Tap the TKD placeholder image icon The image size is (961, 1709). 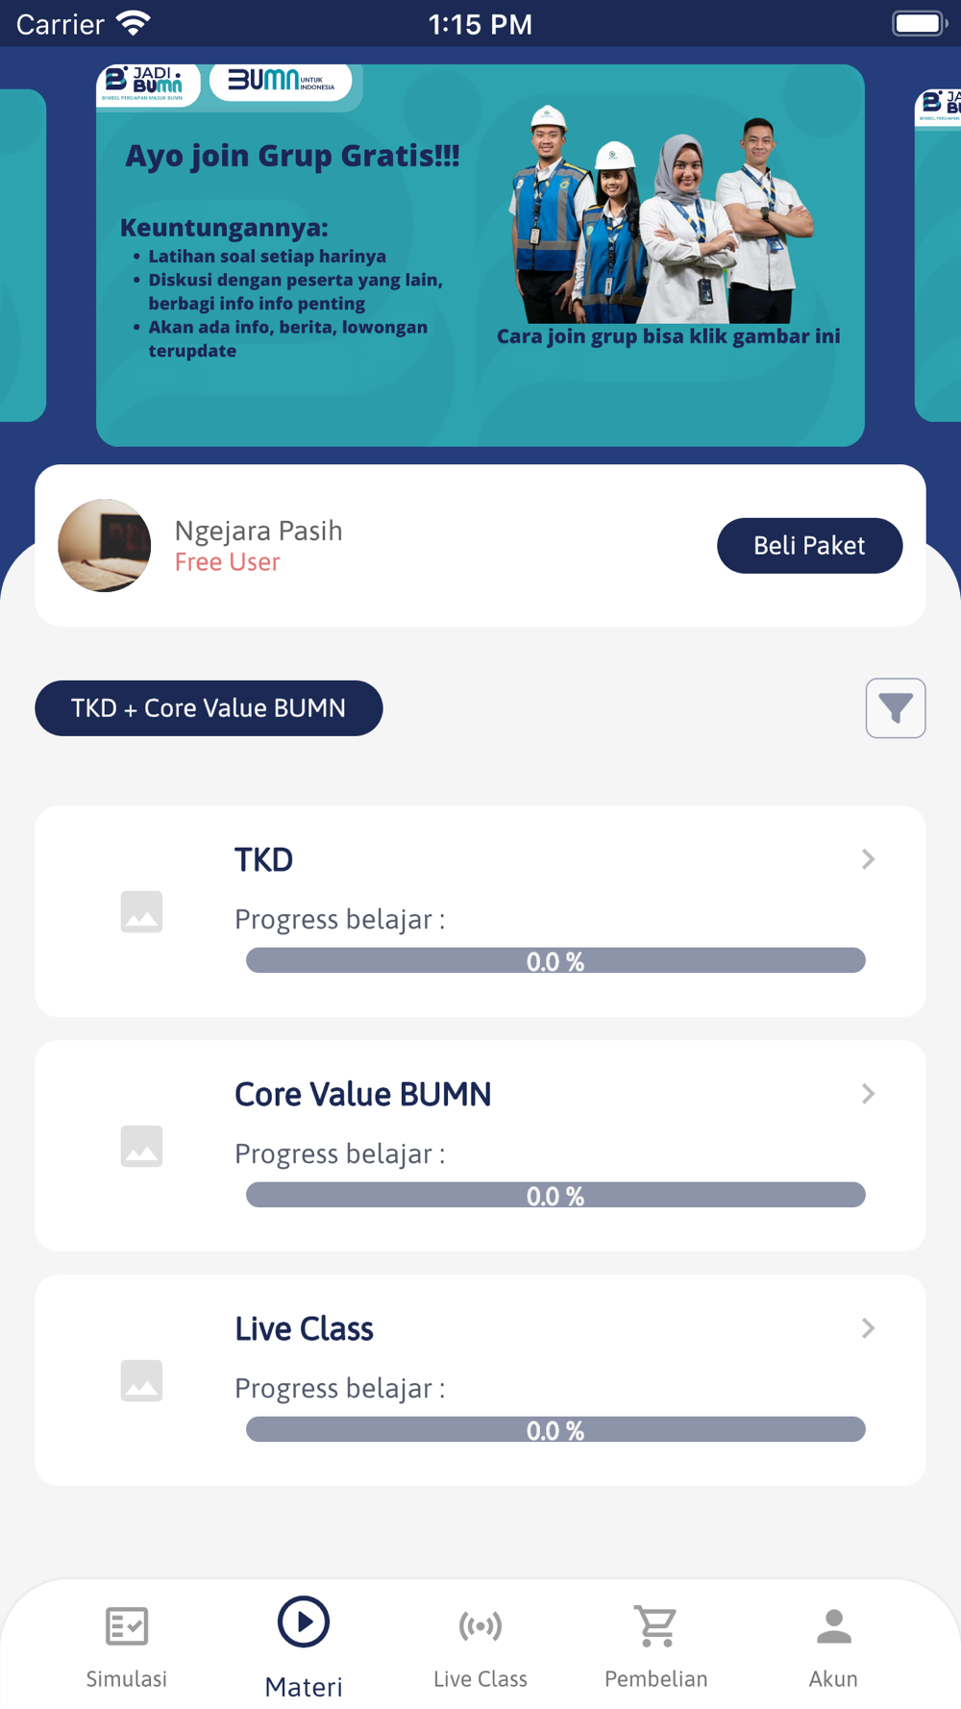coord(141,911)
